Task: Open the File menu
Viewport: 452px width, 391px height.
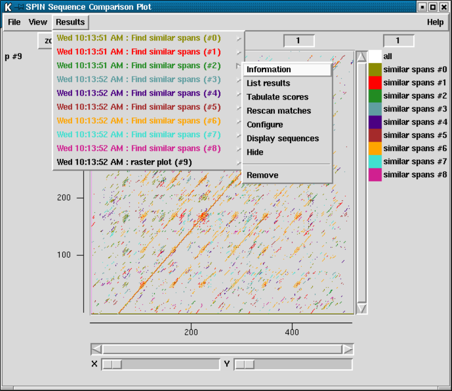Action: 14,22
